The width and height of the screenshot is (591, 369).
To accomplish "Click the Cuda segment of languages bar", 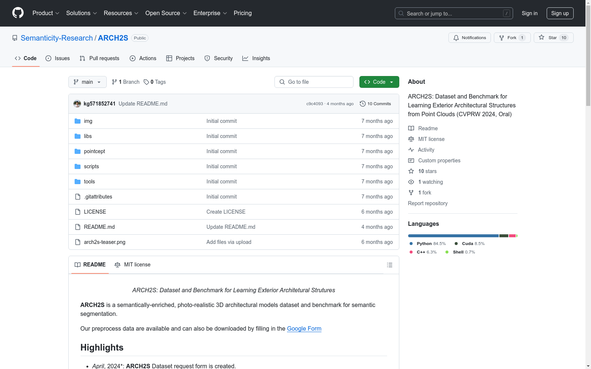I will click(x=504, y=236).
